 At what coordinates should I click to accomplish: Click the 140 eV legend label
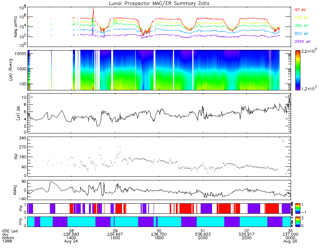tap(301, 18)
